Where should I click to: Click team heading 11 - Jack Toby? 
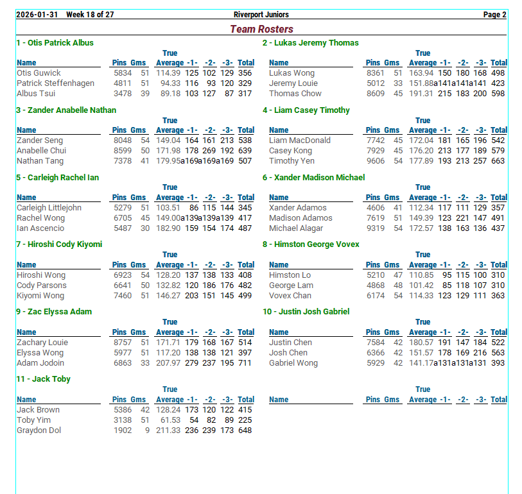pos(43,379)
